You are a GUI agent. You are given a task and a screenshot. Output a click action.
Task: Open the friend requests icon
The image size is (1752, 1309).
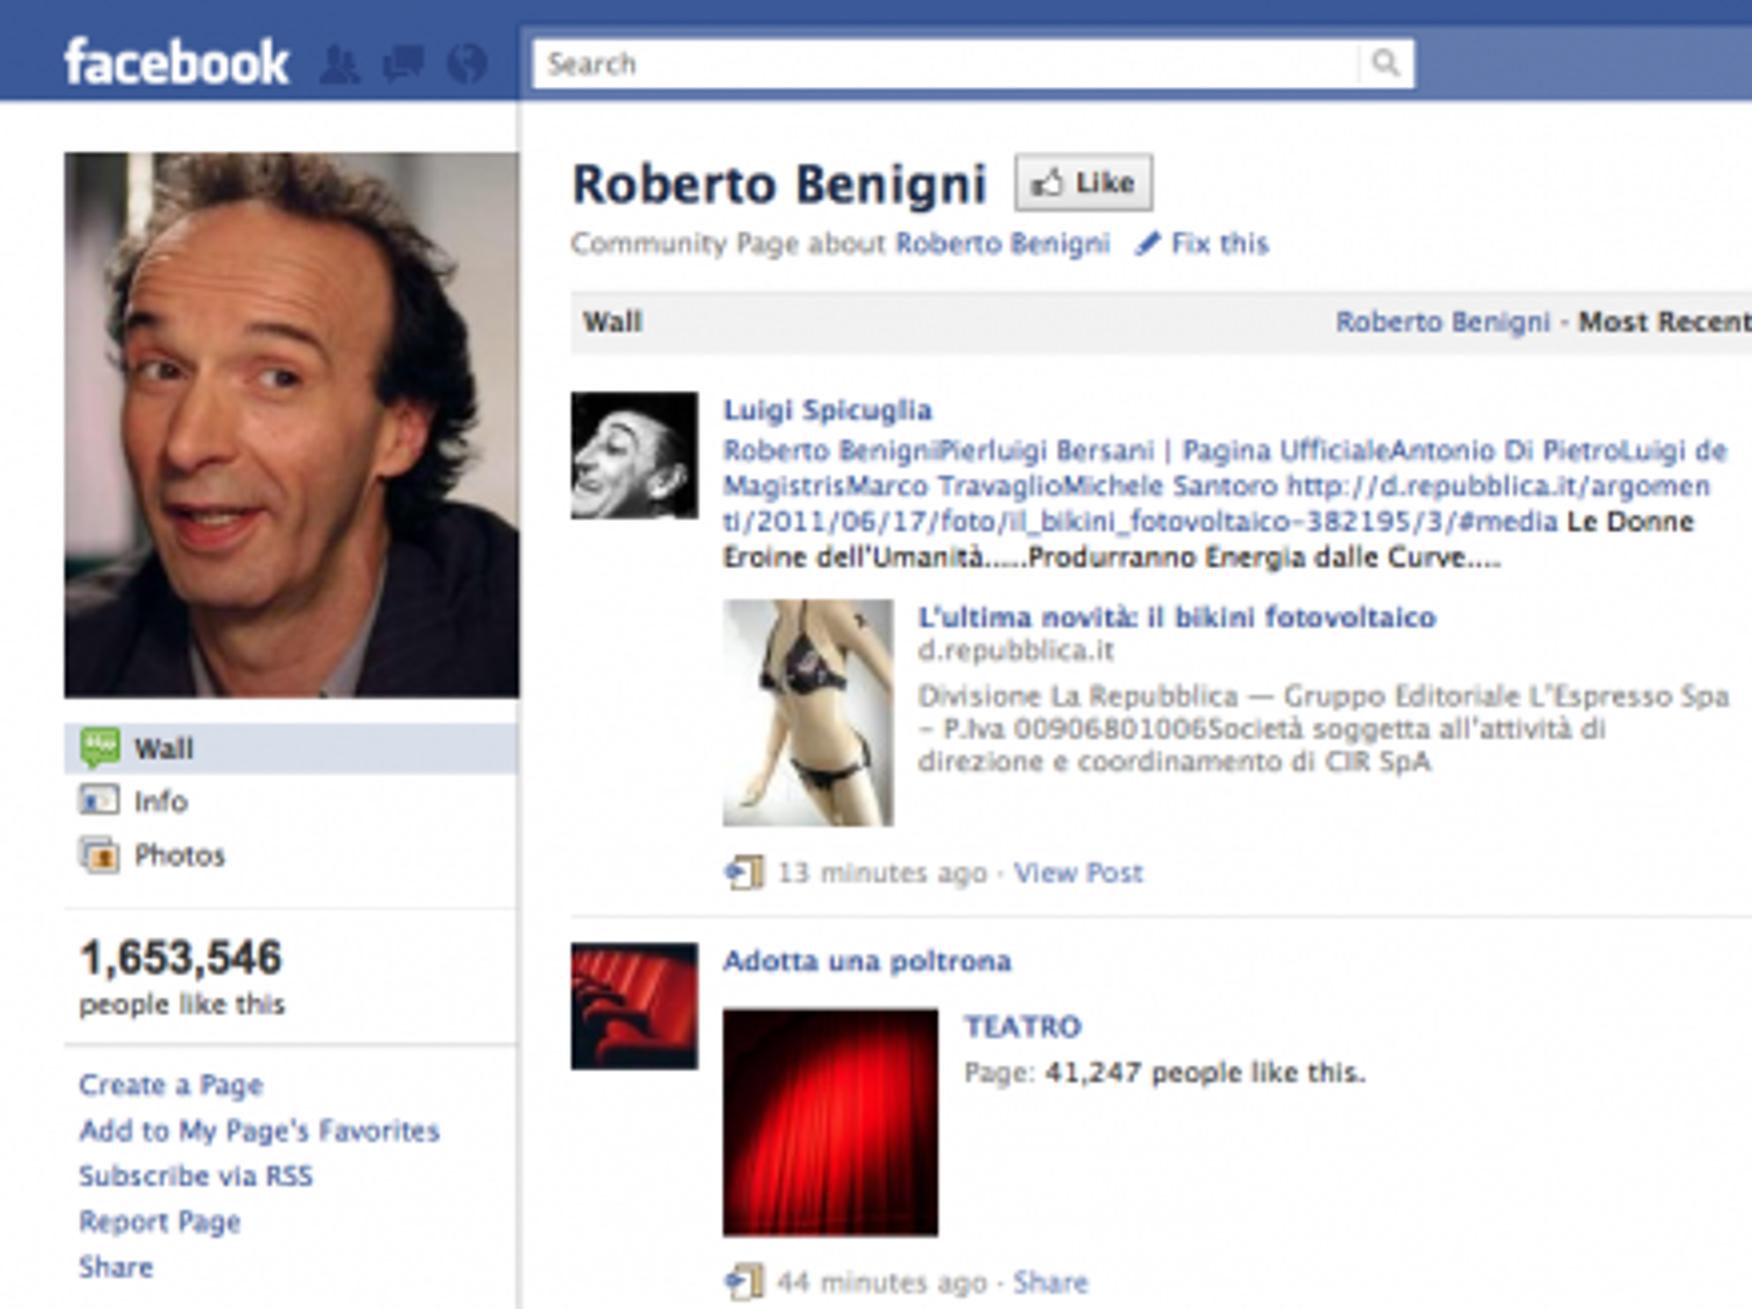pos(340,64)
